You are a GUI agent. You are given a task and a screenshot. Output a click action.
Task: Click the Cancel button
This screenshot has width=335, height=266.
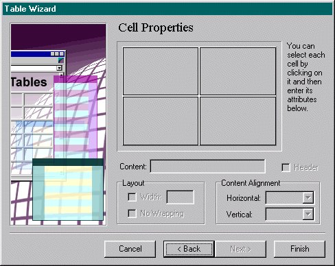(x=130, y=249)
